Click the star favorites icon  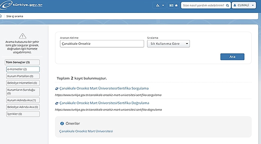(176, 5)
